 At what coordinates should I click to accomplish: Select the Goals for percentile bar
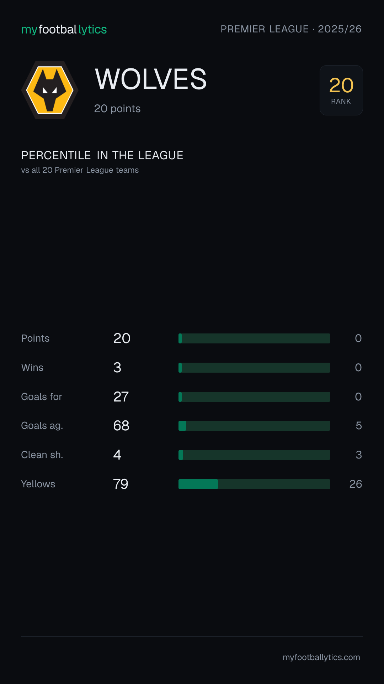tap(254, 397)
